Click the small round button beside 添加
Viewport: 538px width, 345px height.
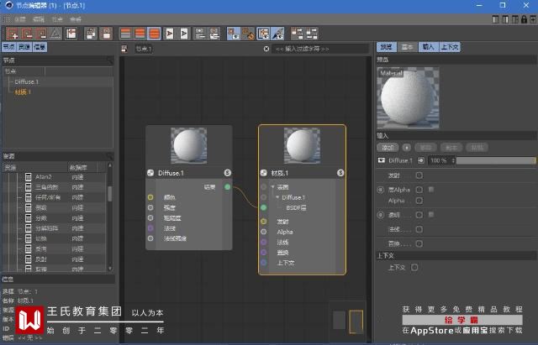[406, 148]
